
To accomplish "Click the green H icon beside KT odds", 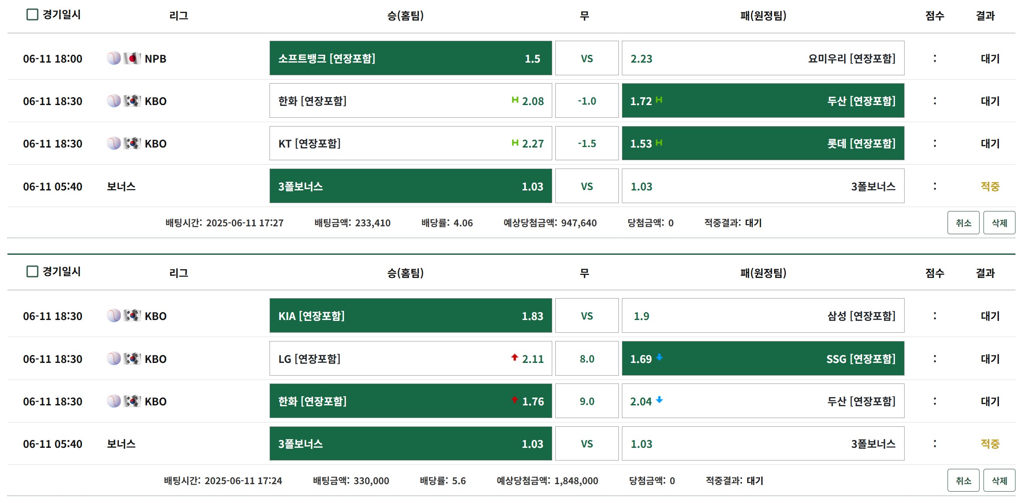I will click(x=515, y=143).
